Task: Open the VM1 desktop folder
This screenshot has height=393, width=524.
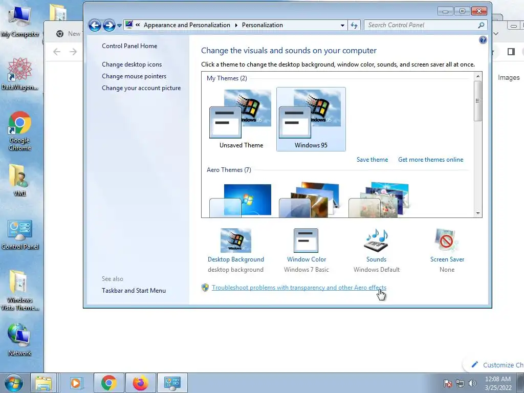Action: pos(19,180)
